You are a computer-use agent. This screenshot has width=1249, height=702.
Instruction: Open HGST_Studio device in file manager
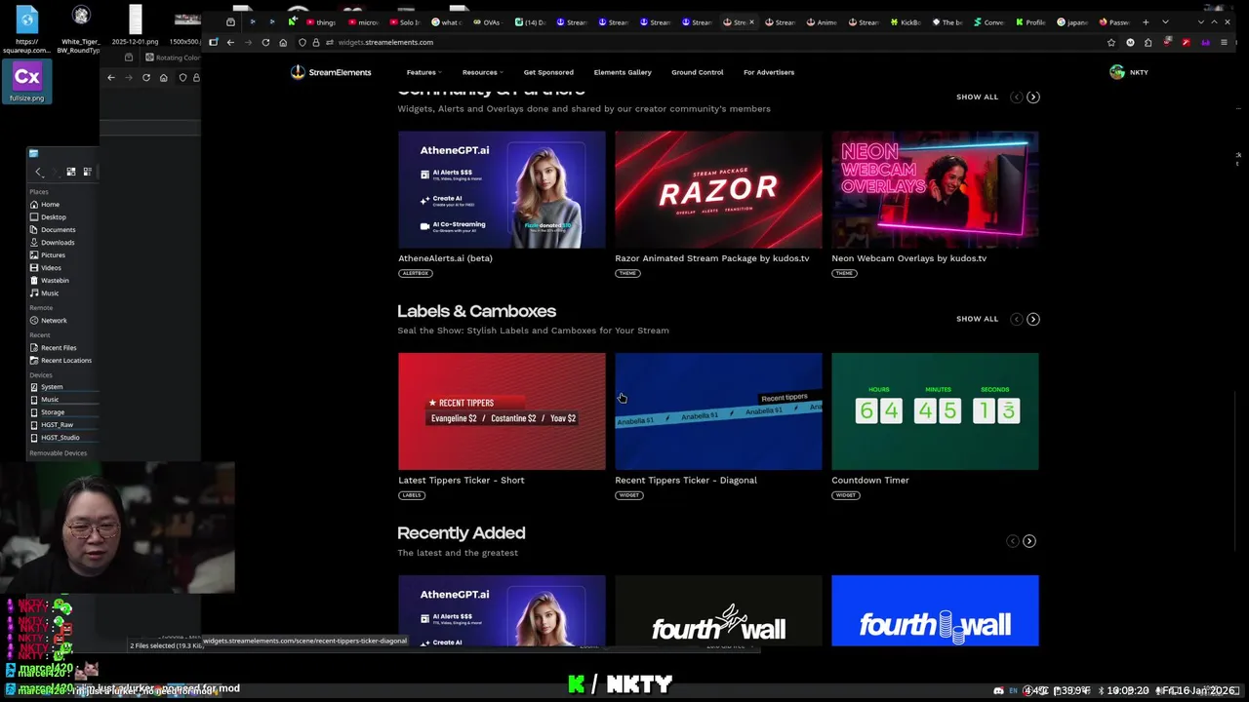tap(60, 437)
